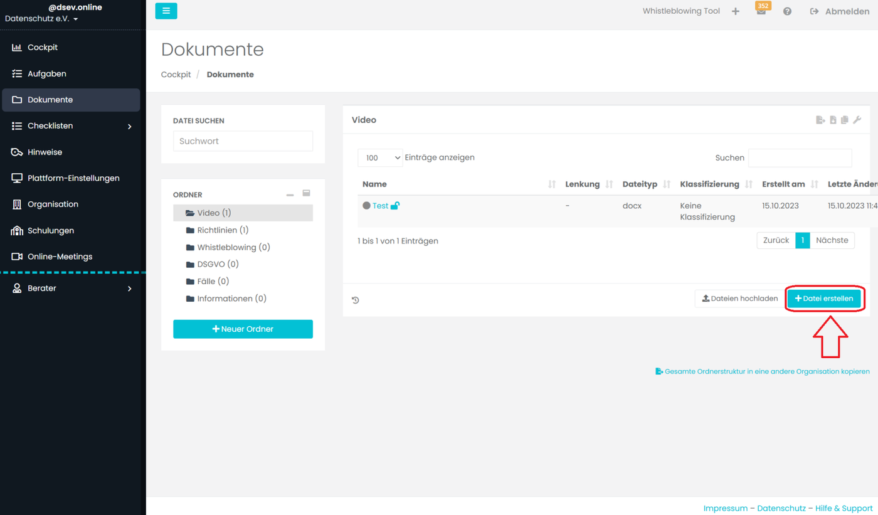Viewport: 878px width, 515px height.
Task: Click the copy files icon in Video panel
Action: click(x=845, y=120)
